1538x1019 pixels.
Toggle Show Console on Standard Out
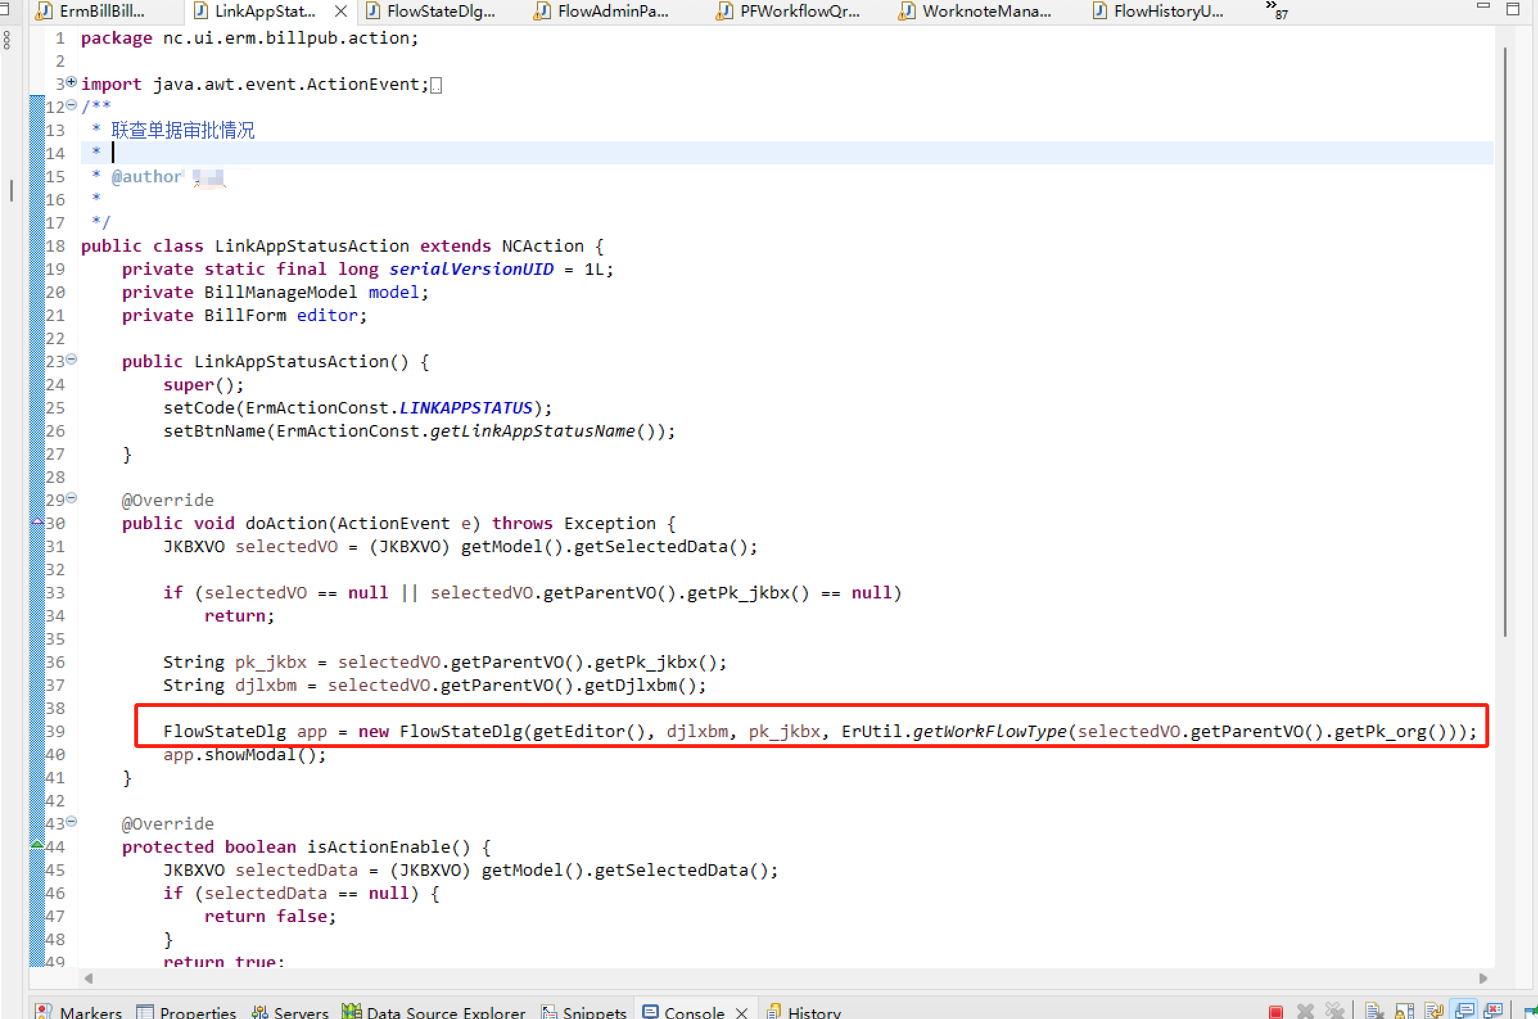point(1465,1011)
